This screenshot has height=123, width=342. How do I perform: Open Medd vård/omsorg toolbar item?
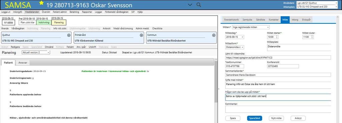(123, 28)
